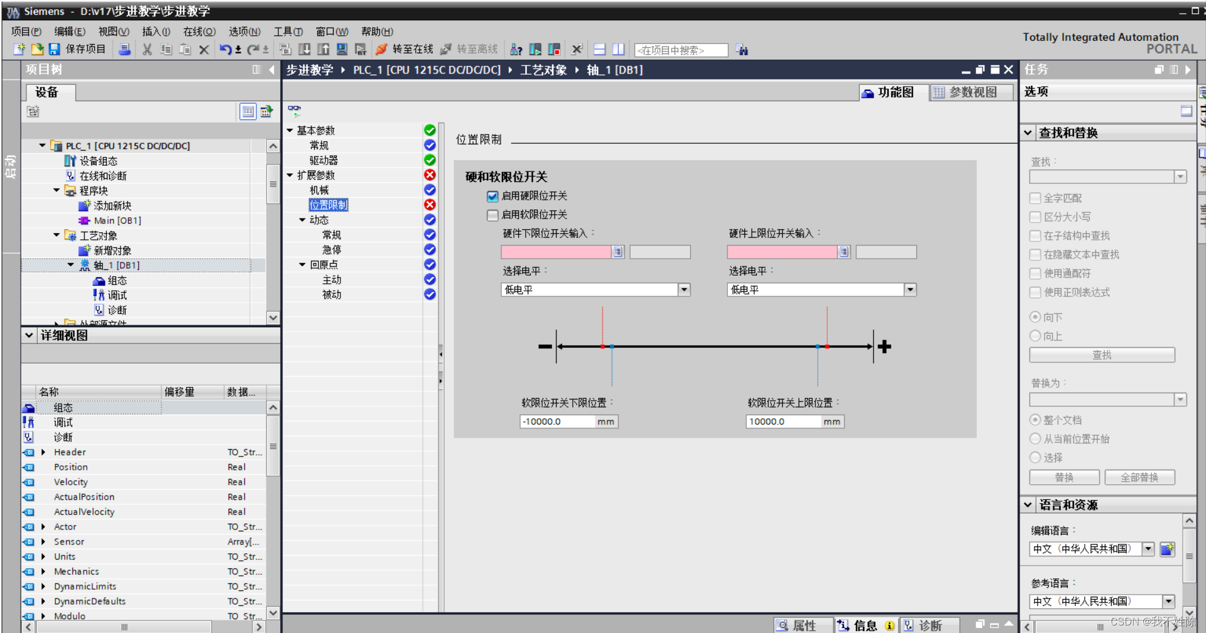Click the 在项目中搜索 search field
The width and height of the screenshot is (1206, 633).
coord(682,50)
